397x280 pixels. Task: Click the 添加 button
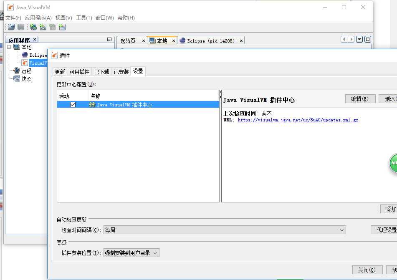tap(389, 209)
